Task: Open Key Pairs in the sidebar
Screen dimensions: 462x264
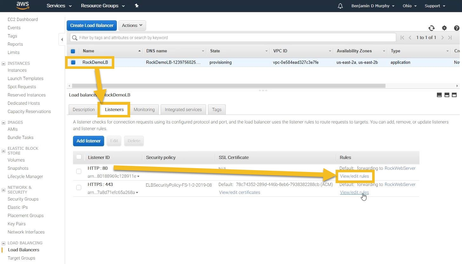Action: (17, 224)
